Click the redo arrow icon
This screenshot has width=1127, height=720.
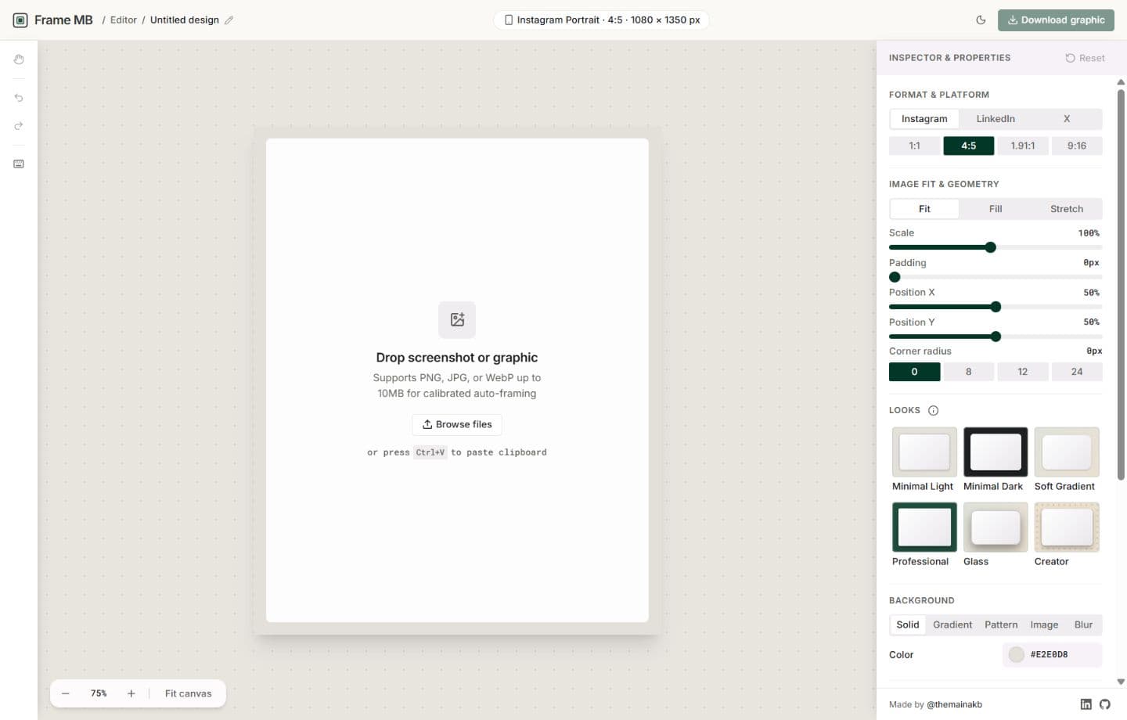[x=19, y=126]
